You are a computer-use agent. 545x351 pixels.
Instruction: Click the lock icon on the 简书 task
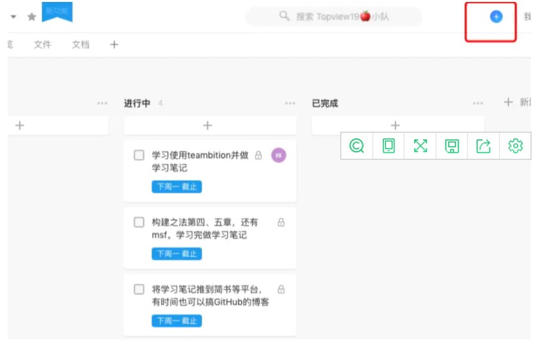coord(281,289)
